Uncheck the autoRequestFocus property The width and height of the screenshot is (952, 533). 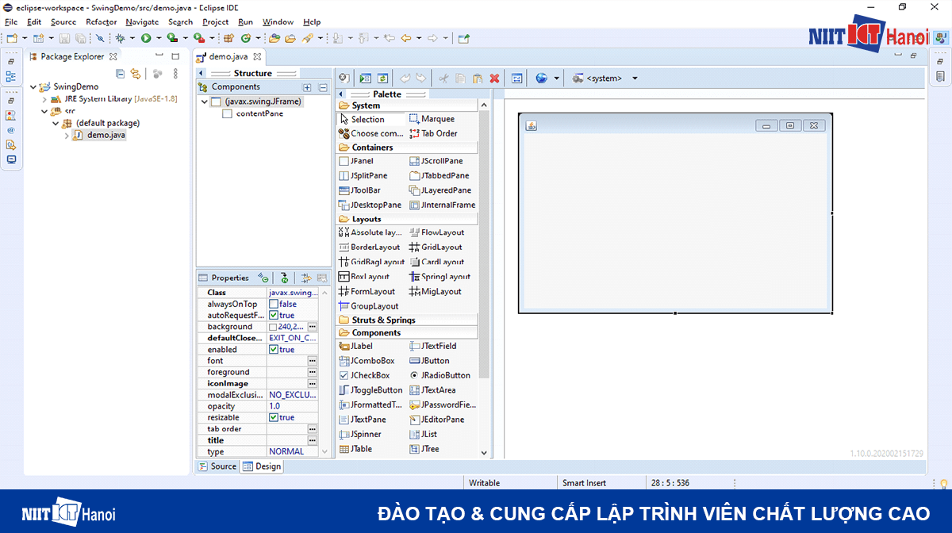coord(273,315)
